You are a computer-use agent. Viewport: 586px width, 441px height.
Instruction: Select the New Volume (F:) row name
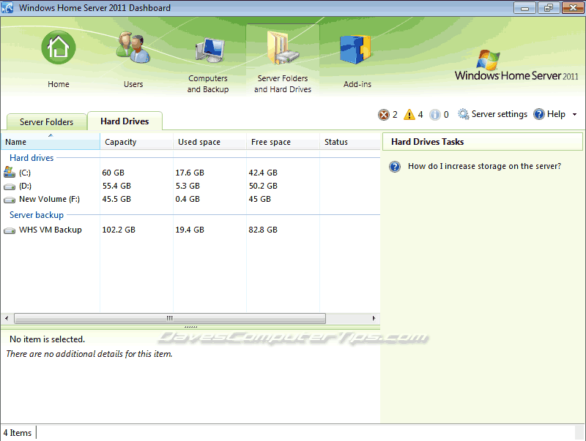pyautogui.click(x=49, y=199)
